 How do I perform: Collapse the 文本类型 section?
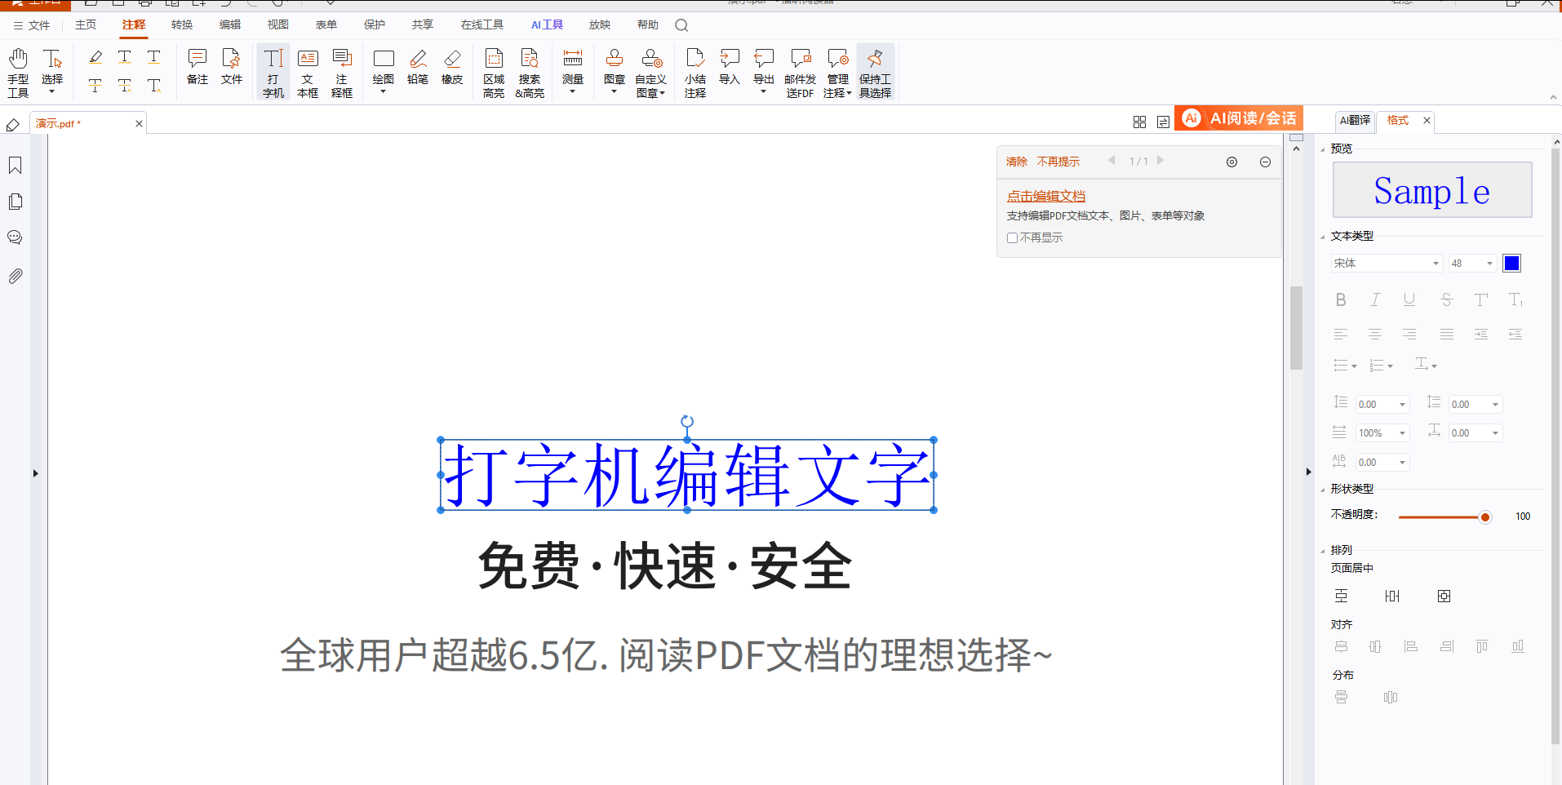tap(1323, 237)
